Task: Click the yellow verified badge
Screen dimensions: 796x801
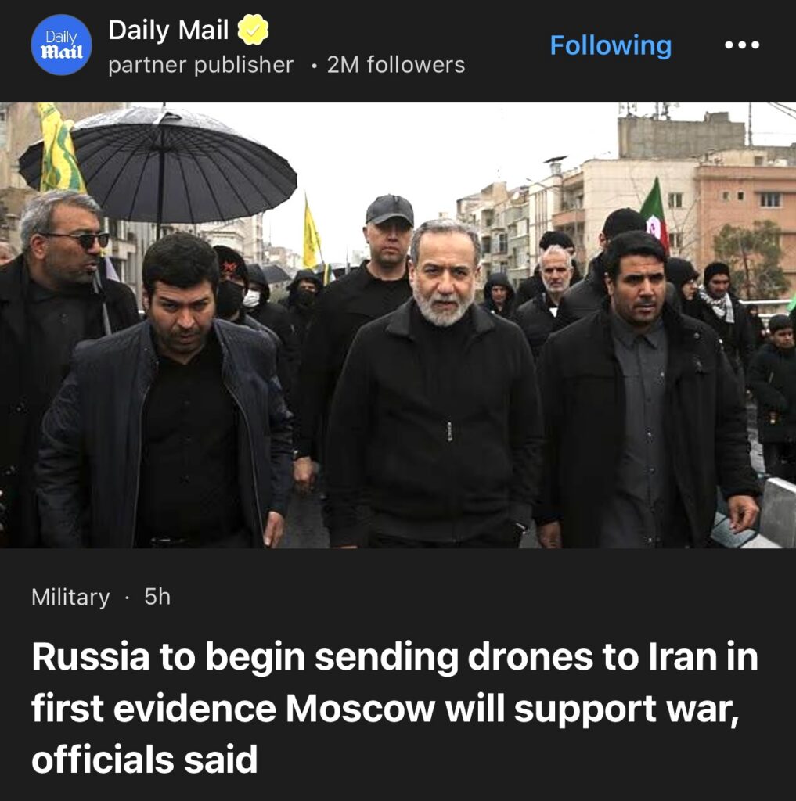Action: 253,30
